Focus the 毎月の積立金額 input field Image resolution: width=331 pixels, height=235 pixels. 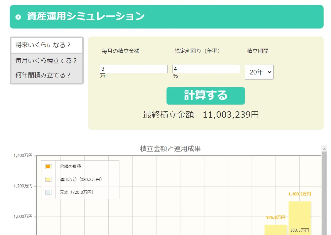coord(134,69)
